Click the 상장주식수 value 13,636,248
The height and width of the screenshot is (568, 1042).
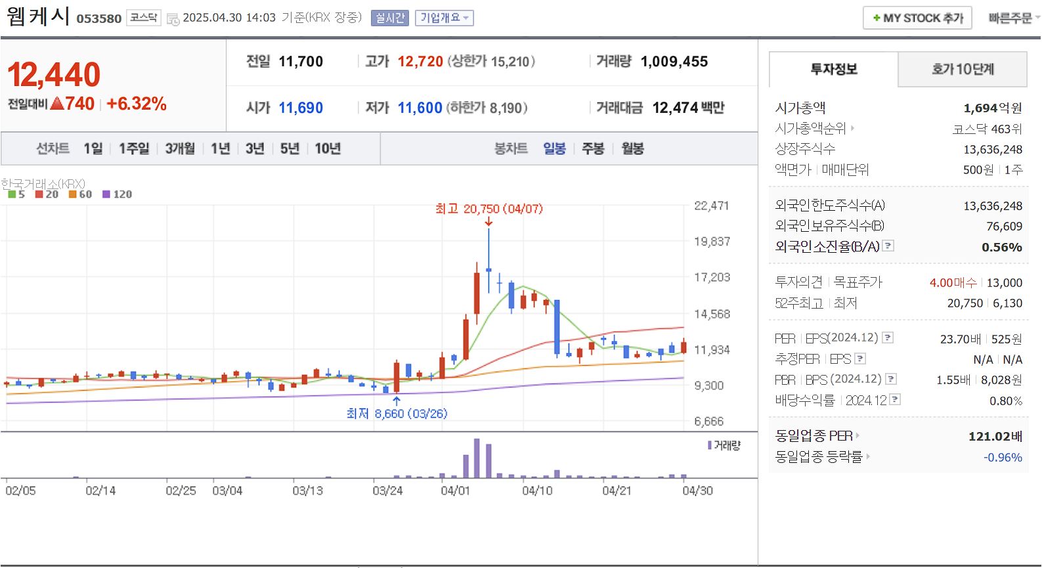click(x=993, y=150)
